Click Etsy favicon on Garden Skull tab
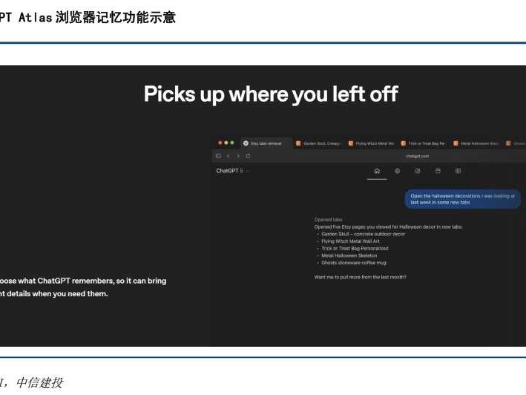 (298, 143)
